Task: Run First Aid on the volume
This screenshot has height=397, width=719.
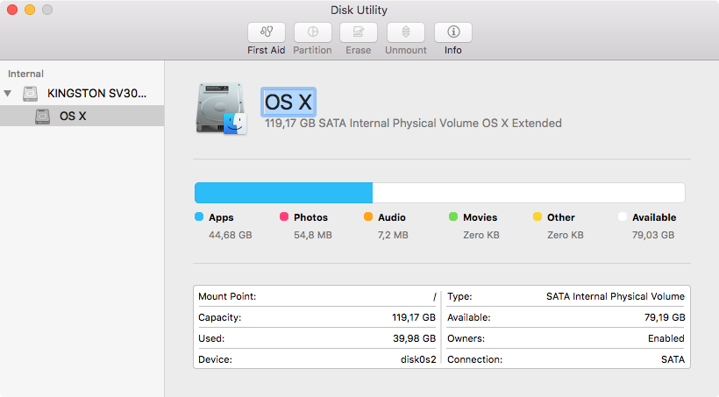Action: 267,32
